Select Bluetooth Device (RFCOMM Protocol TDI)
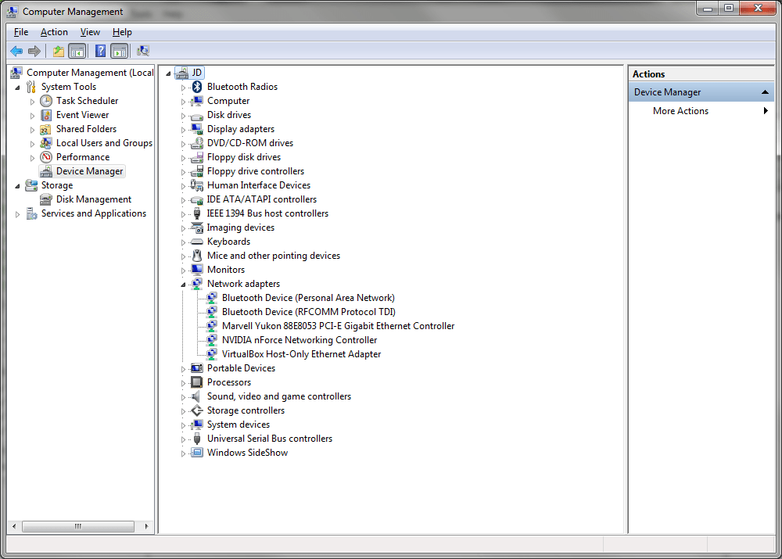 309,312
